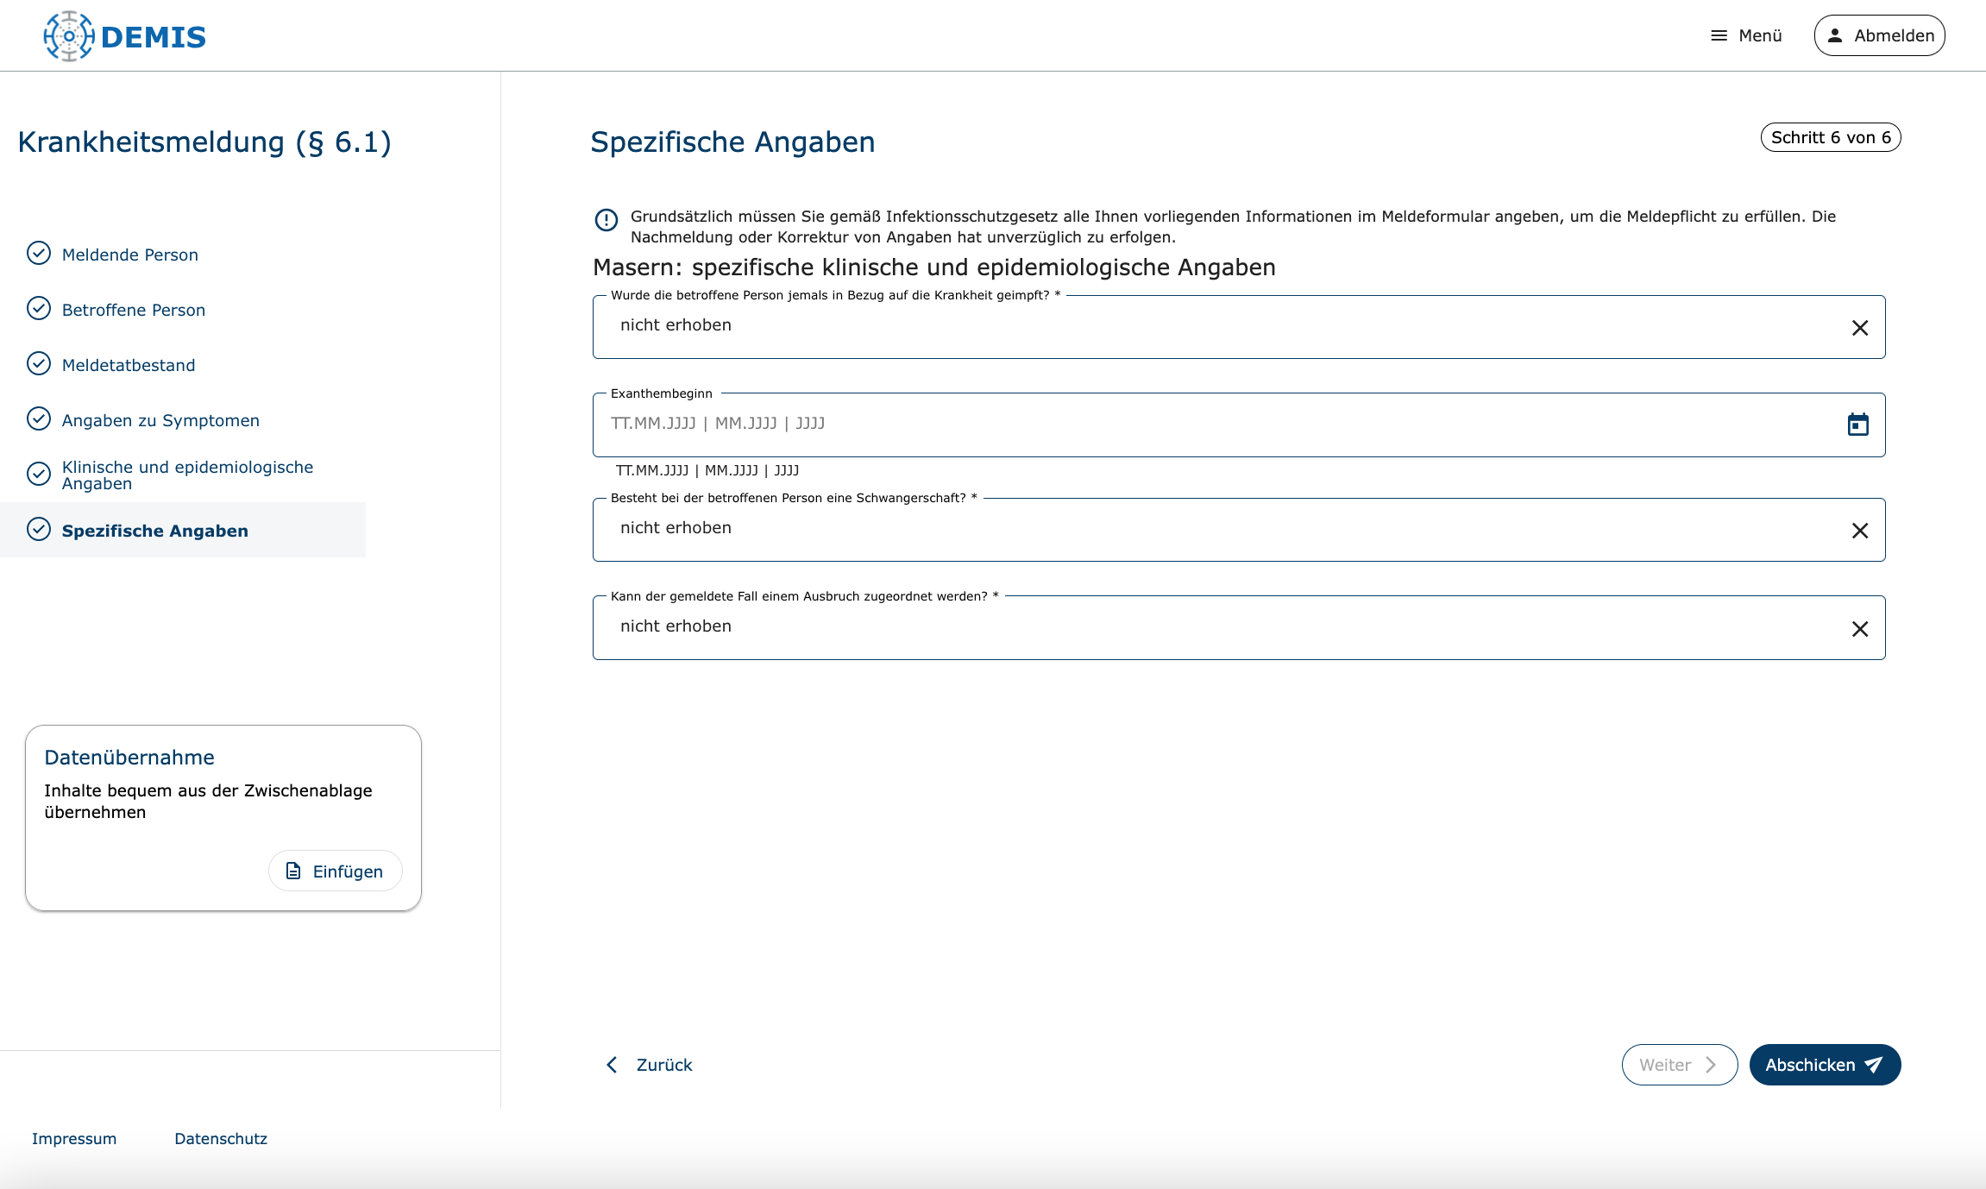Click the hamburger Menü icon
The height and width of the screenshot is (1189, 1986).
(x=1719, y=36)
